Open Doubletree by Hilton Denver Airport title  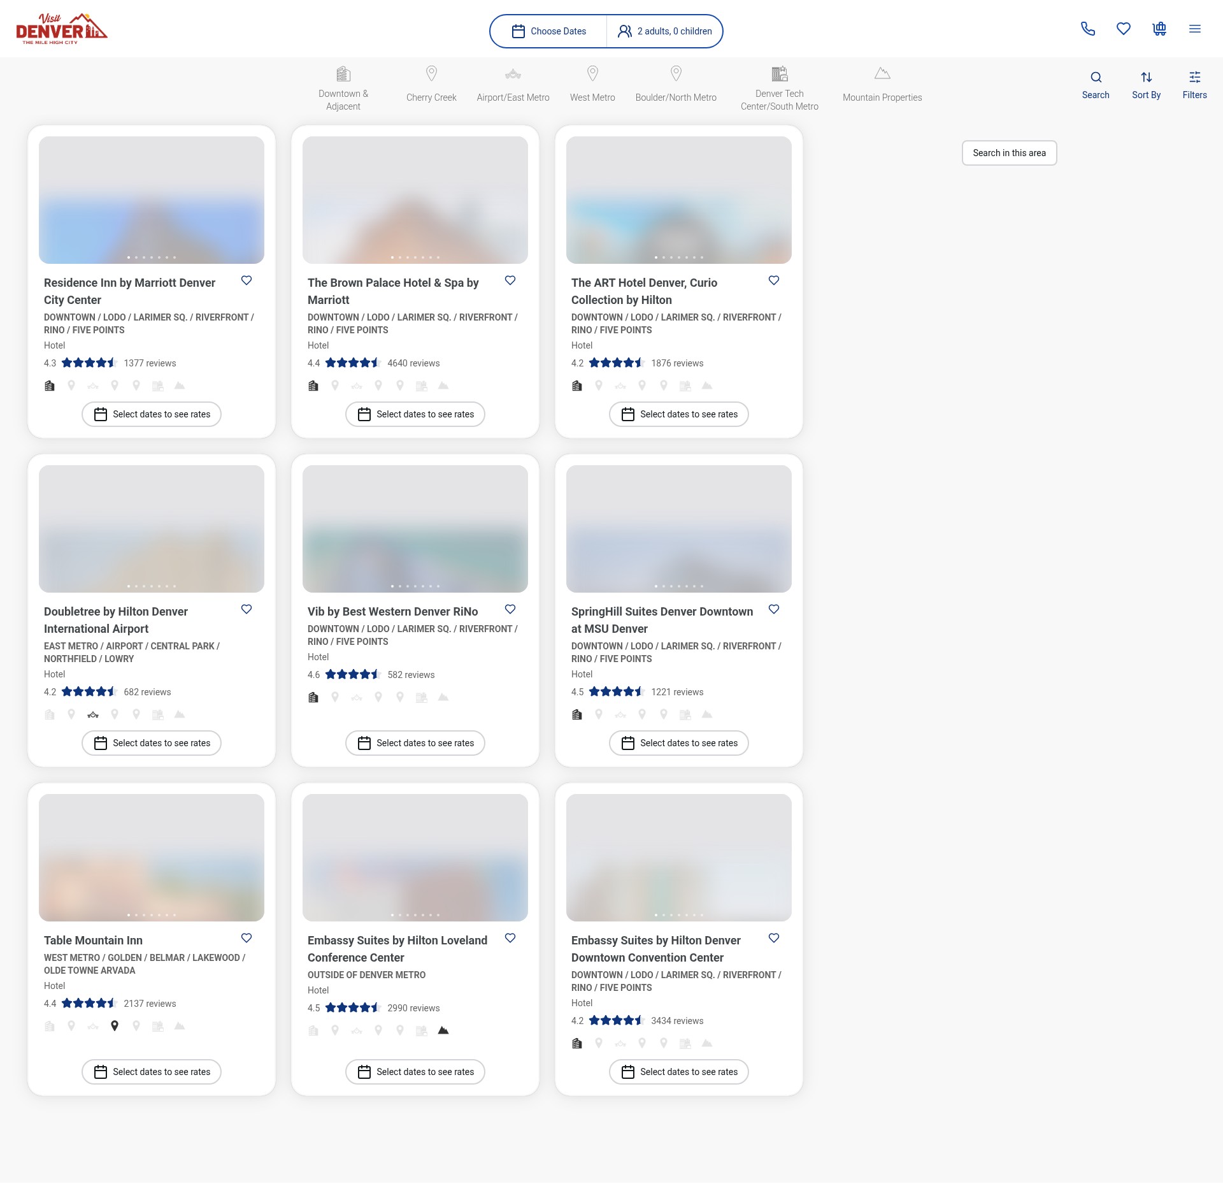click(x=116, y=620)
